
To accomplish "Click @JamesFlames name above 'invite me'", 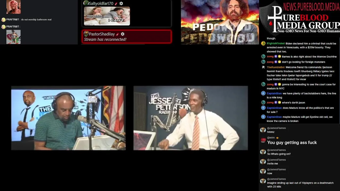I will 277,160.
